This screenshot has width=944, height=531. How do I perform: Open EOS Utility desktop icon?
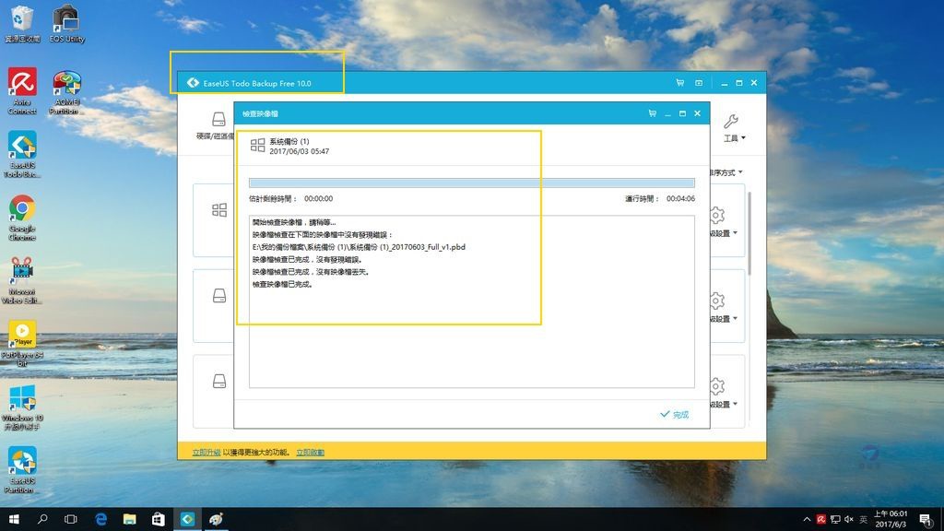point(66,24)
